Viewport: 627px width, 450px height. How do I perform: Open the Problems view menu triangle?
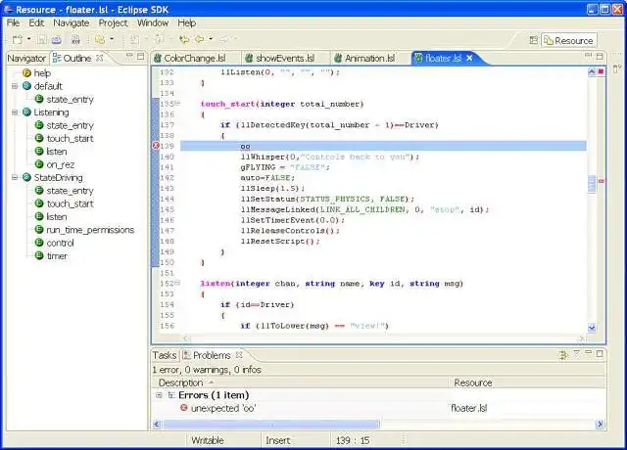click(576, 352)
